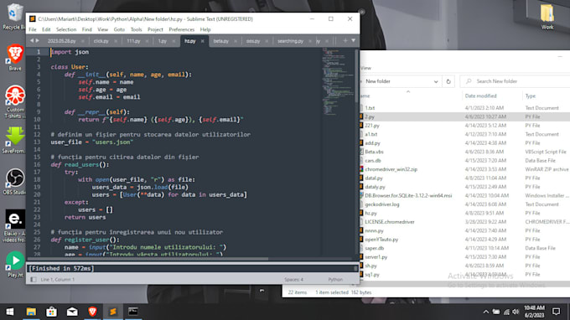Image resolution: width=570 pixels, height=320 pixels.
Task: Open the Mail app from the taskbar
Action: coord(72,312)
